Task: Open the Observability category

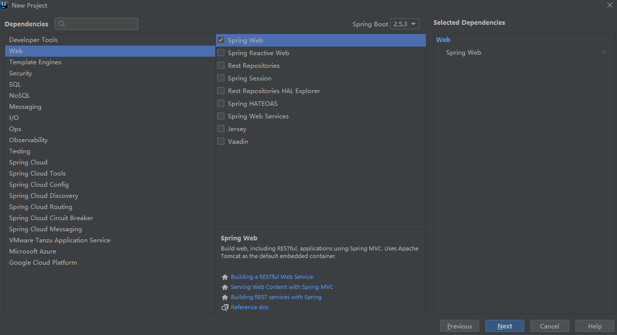Action: [110, 140]
